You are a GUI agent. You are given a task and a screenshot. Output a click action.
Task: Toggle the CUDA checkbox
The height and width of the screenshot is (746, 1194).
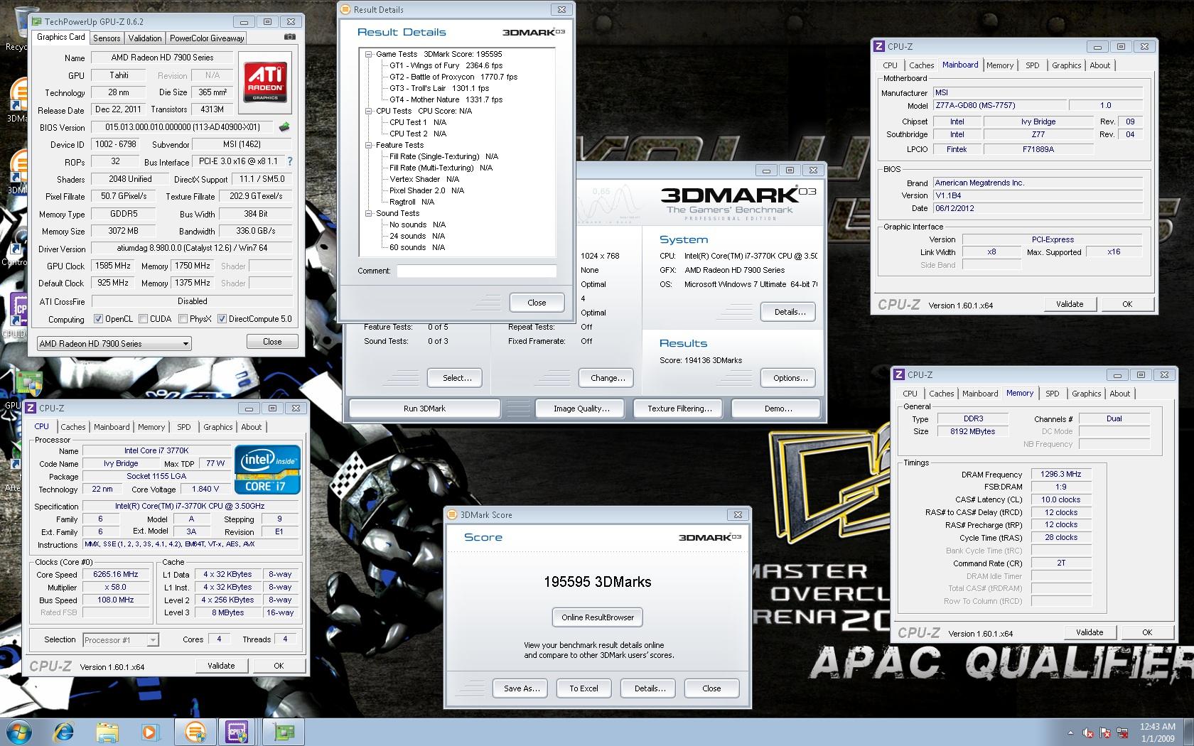tap(144, 318)
